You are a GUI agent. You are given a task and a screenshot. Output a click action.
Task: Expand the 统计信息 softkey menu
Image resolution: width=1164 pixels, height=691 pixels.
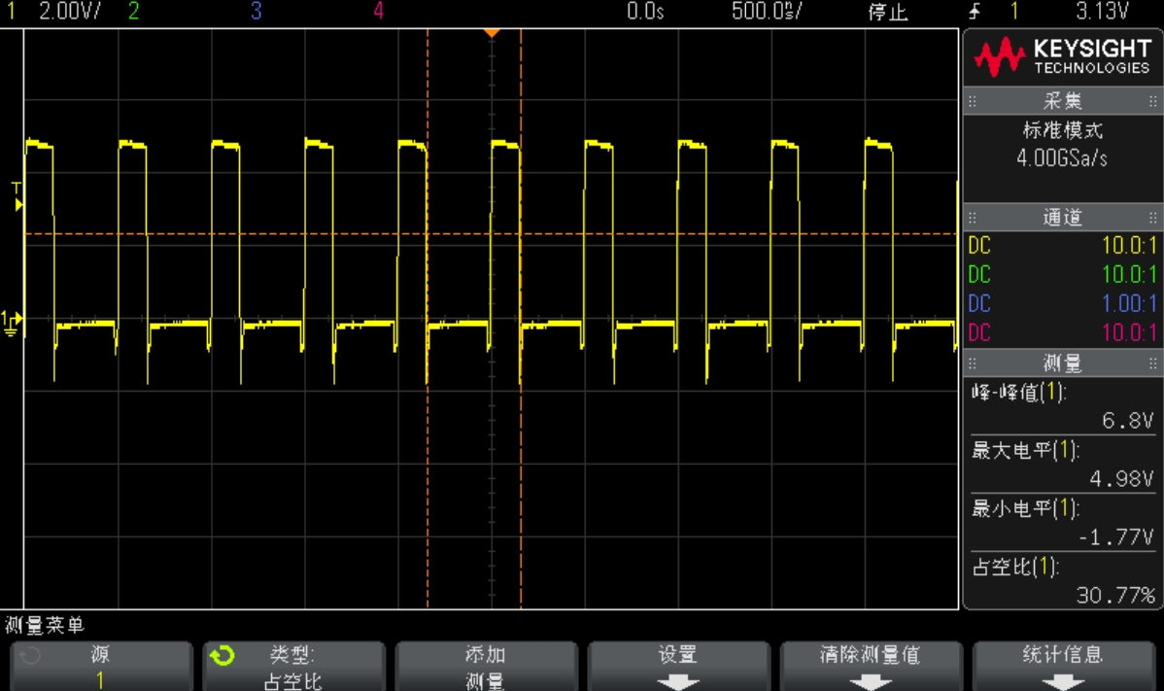pos(1063,667)
